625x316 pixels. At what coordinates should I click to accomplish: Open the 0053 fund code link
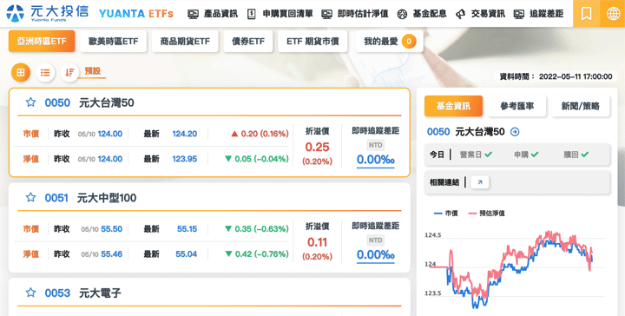pyautogui.click(x=57, y=293)
